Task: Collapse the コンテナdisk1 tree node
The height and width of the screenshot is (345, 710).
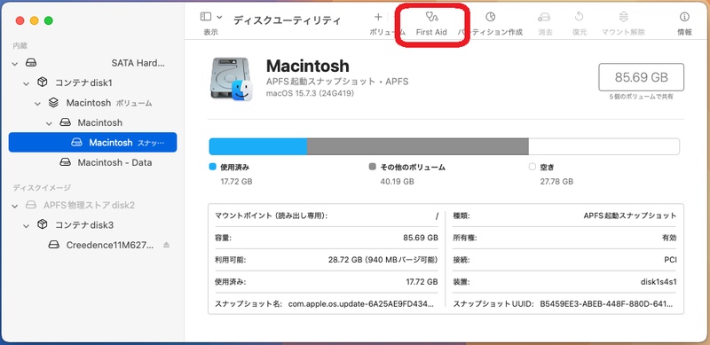Action: tap(27, 83)
